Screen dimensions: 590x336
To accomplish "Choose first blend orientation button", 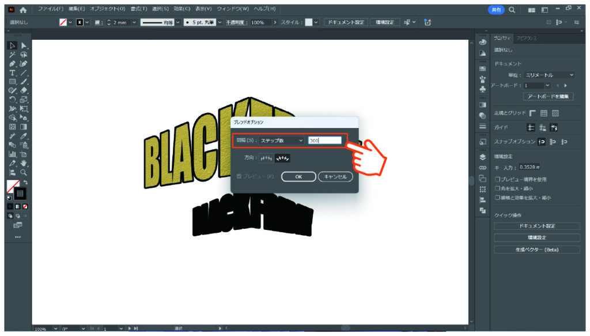I will pos(266,158).
